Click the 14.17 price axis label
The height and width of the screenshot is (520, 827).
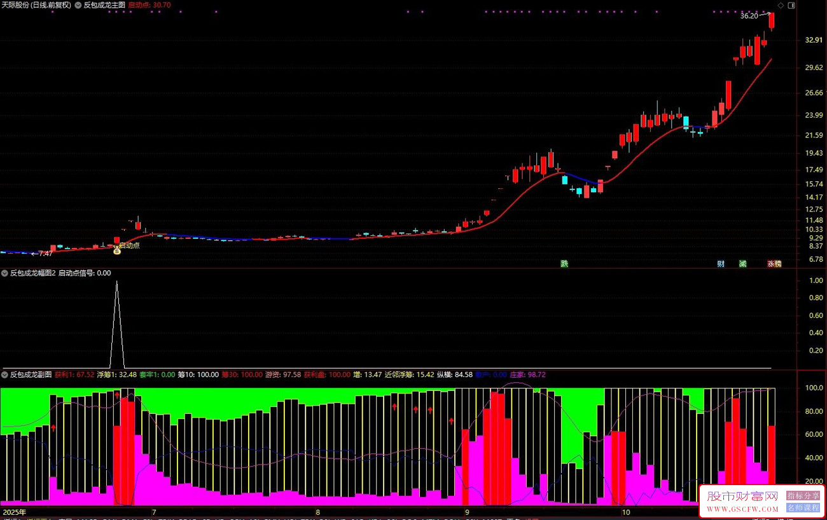tap(814, 198)
